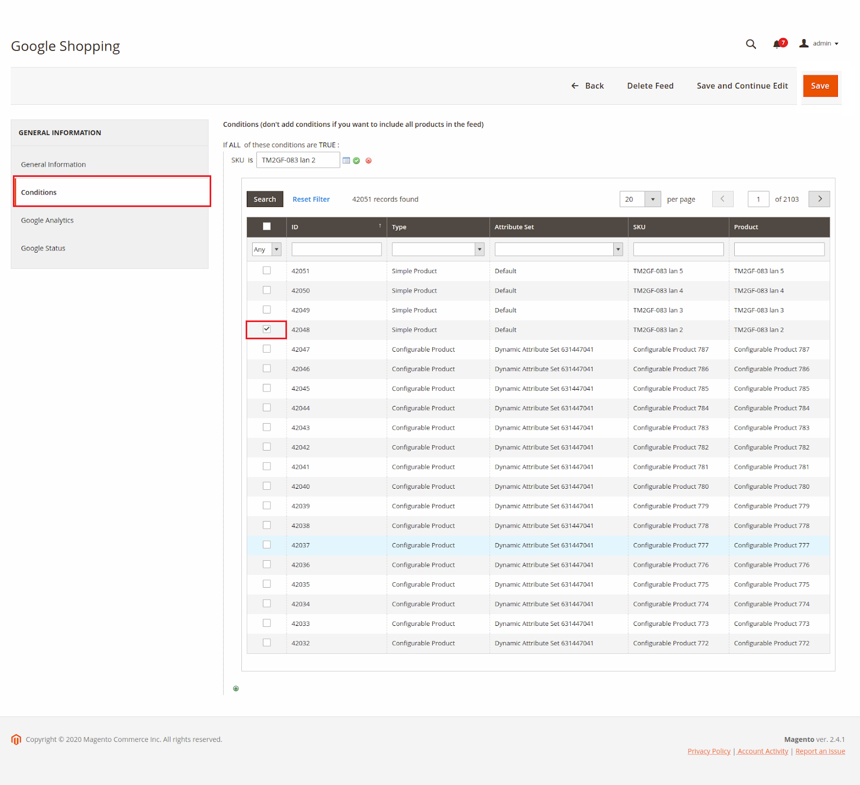Viewport: 860px width, 785px height.
Task: Click the Search button in product grid
Action: coord(265,199)
